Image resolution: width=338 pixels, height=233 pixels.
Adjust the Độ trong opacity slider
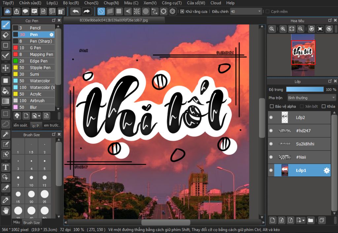pos(305,89)
